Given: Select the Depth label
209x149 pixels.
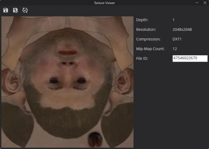Looking at the screenshot, I should (x=142, y=20).
